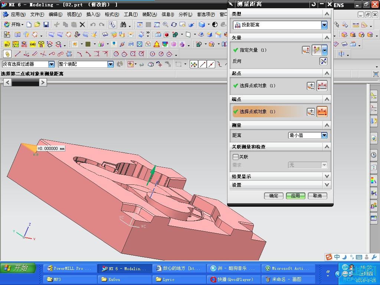Image resolution: width=380 pixels, height=285 pixels.
Task: Click the green vector arrow on the model
Action: (x=151, y=175)
